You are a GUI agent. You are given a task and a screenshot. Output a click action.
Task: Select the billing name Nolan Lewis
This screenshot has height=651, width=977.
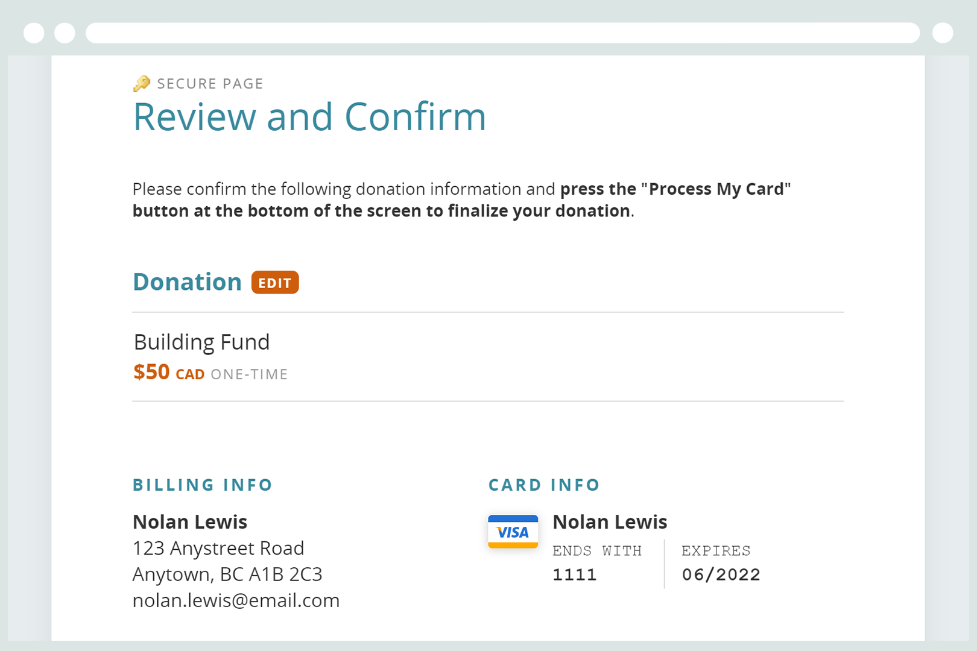pyautogui.click(x=190, y=522)
